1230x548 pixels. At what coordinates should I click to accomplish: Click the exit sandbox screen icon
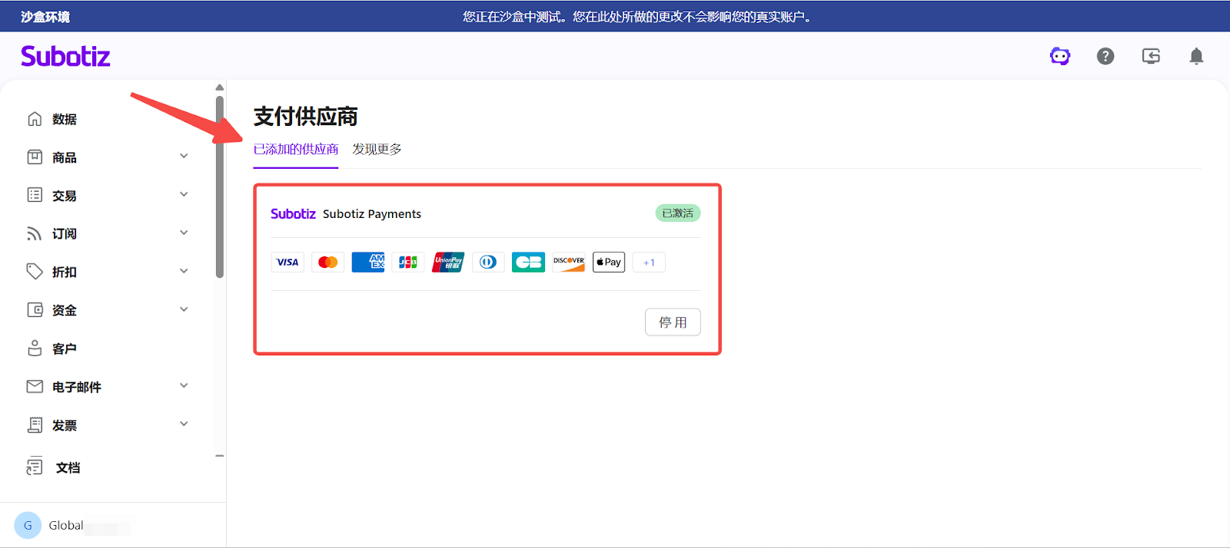click(x=1151, y=56)
